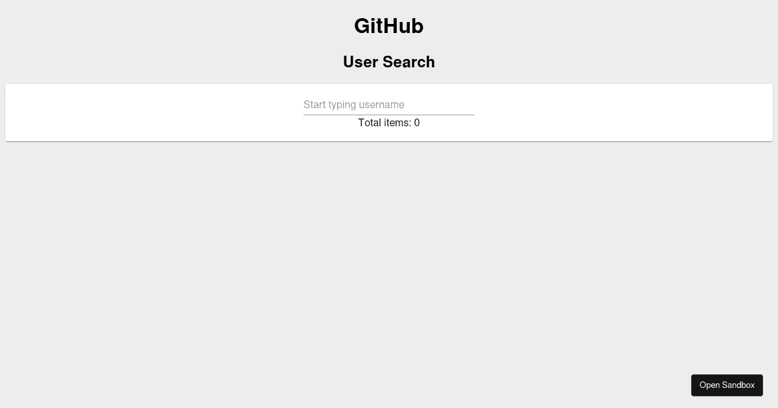Image resolution: width=778 pixels, height=408 pixels.
Task: Open Sandbox via the black button
Action: [x=727, y=385]
